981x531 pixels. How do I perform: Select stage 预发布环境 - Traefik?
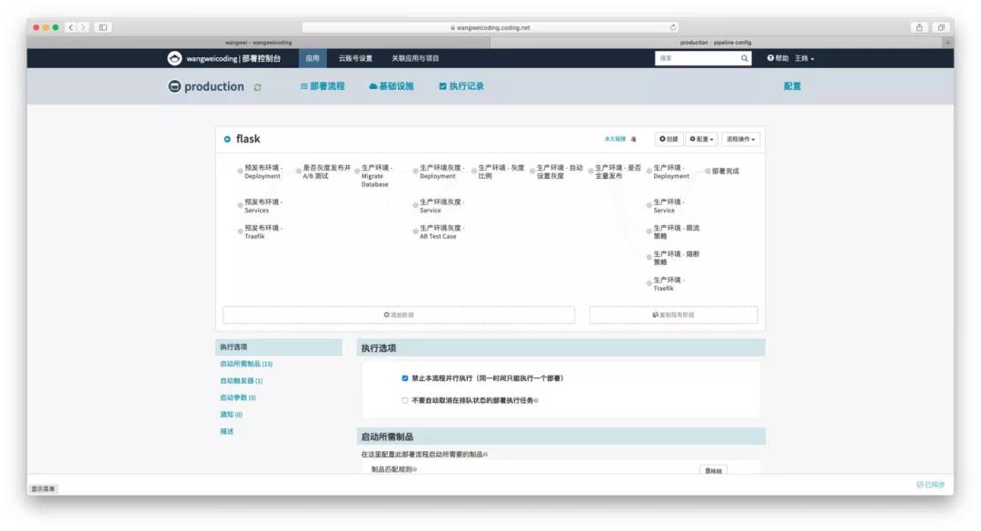261,232
